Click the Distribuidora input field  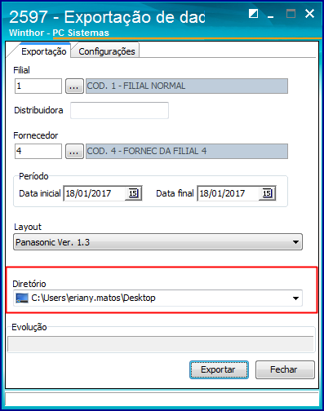pos(119,110)
